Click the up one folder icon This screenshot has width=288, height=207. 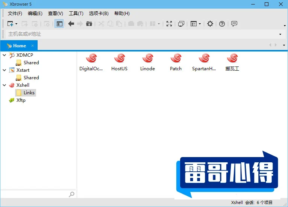[x=89, y=24]
